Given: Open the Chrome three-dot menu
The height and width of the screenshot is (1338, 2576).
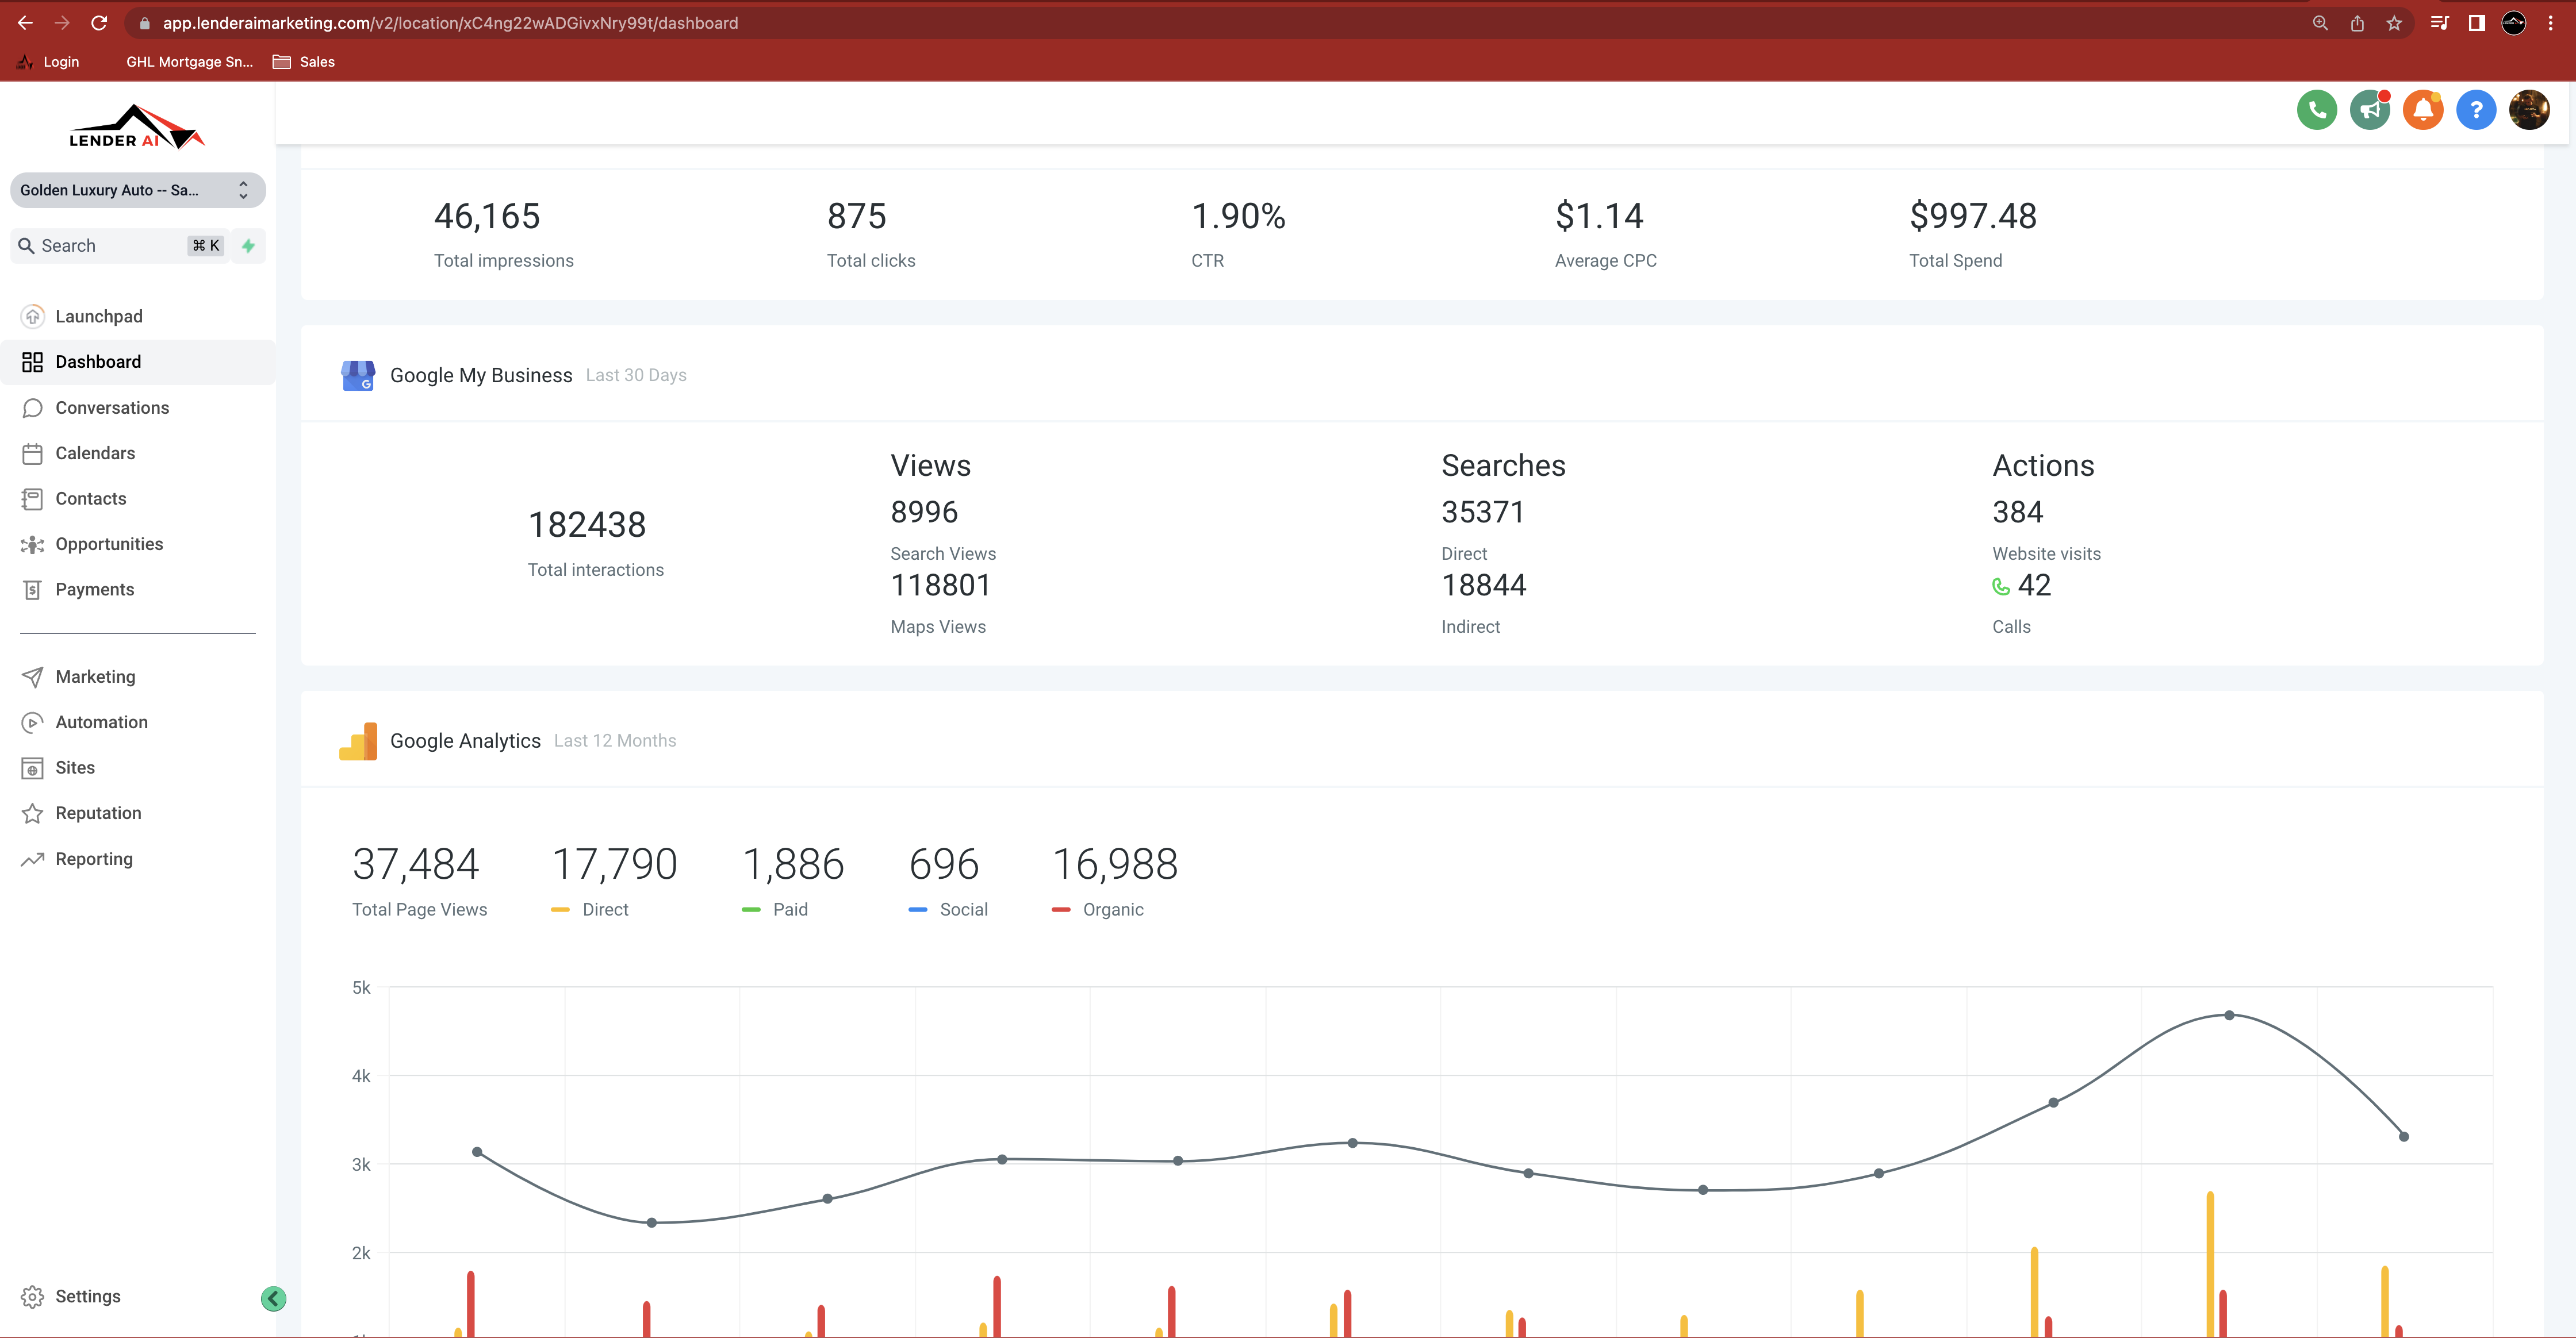Looking at the screenshot, I should 2551,23.
